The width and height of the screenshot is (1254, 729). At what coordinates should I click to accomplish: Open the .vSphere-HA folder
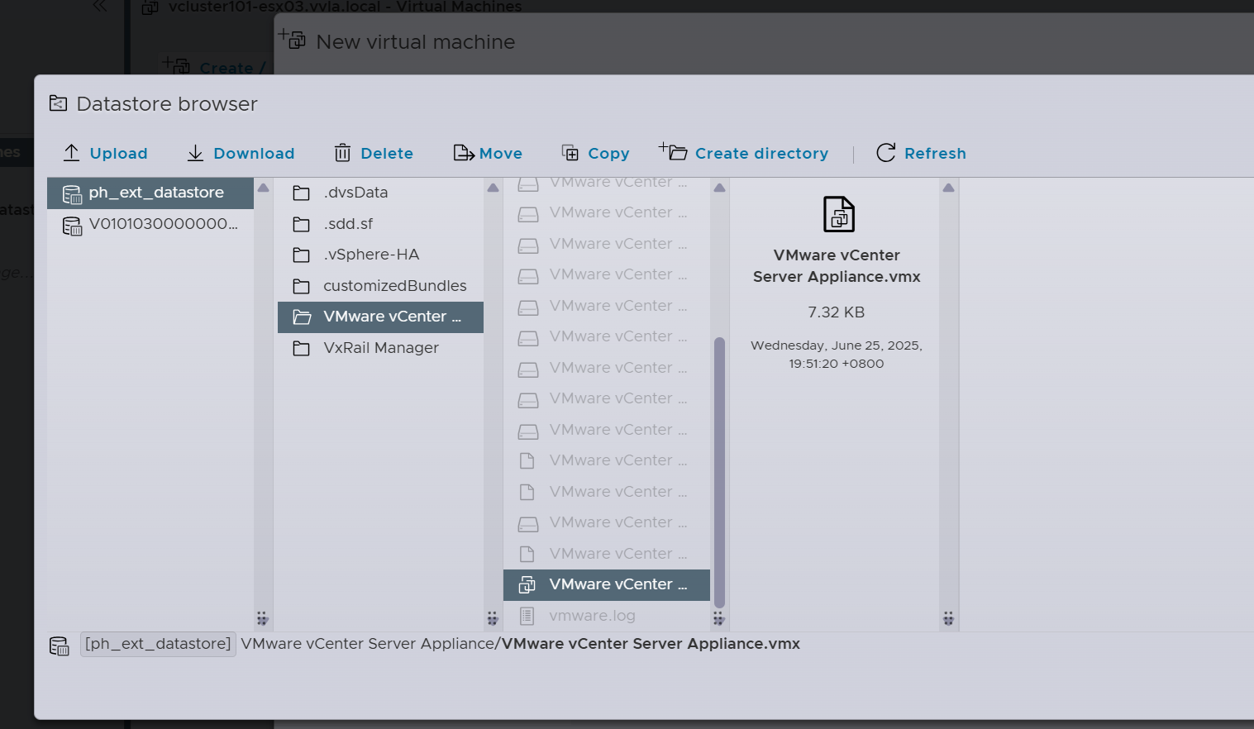click(x=371, y=255)
